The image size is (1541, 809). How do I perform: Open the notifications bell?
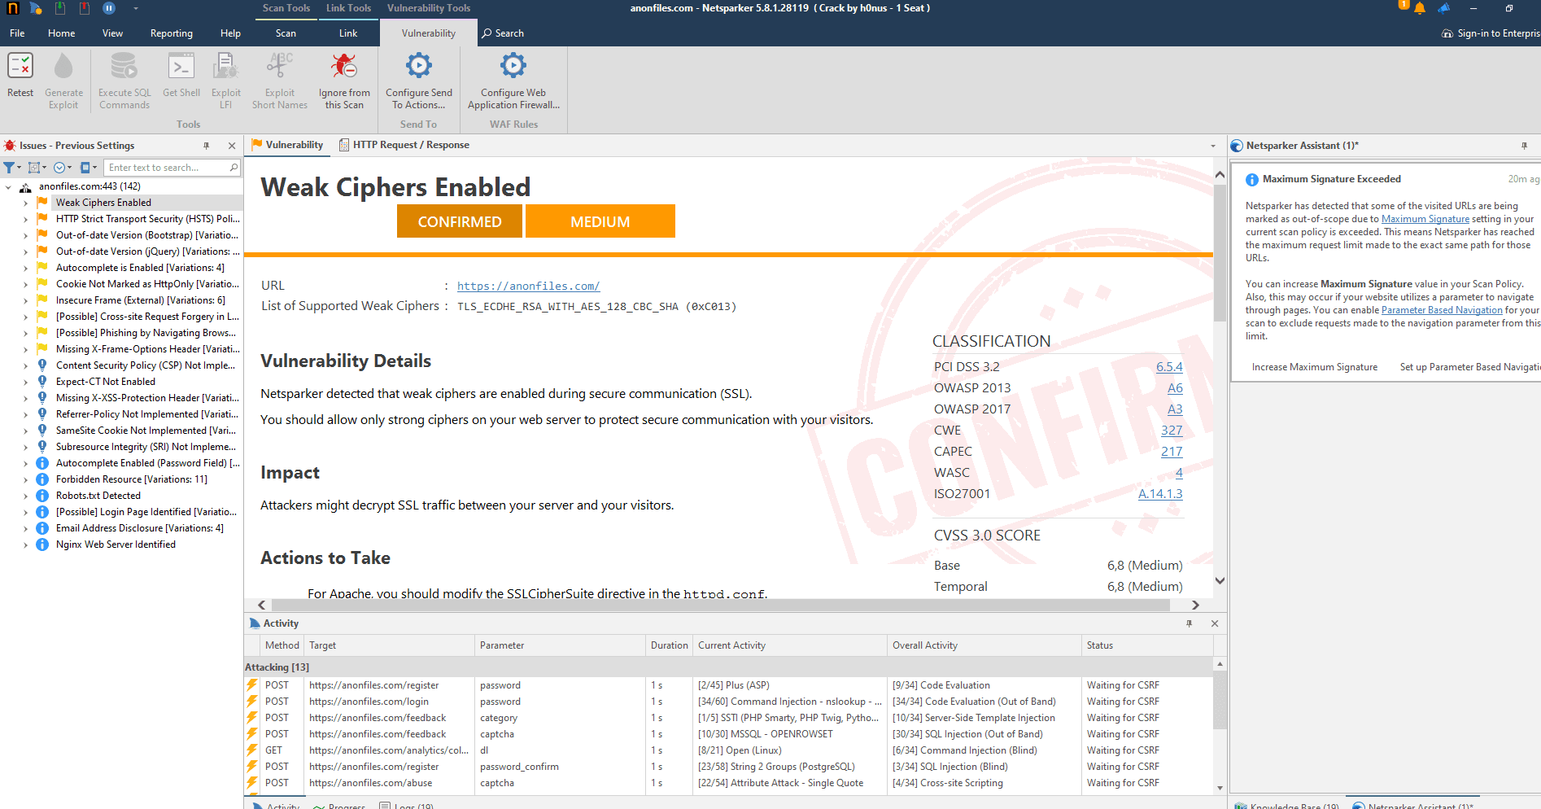1419,9
